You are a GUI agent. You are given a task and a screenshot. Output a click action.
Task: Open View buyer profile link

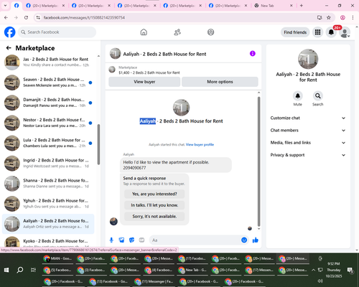tap(200, 144)
